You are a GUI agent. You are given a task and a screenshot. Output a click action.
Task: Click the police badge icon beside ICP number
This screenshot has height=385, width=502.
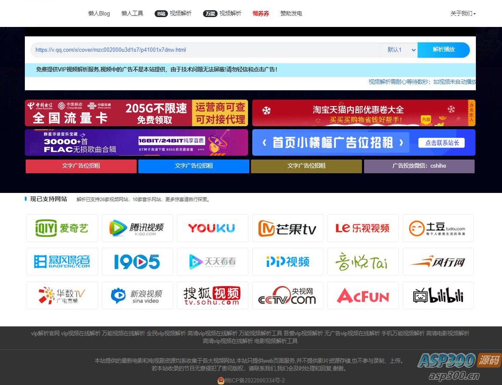(221, 381)
